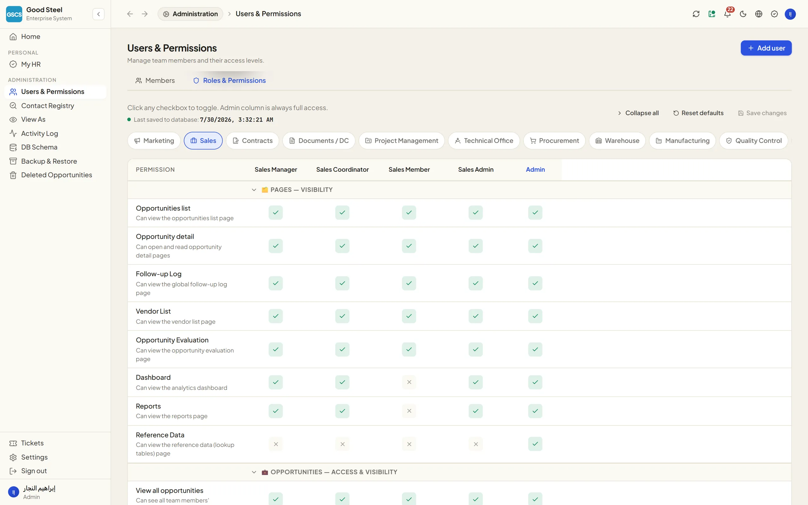Click Save changes label
The height and width of the screenshot is (505, 808).
click(766, 113)
